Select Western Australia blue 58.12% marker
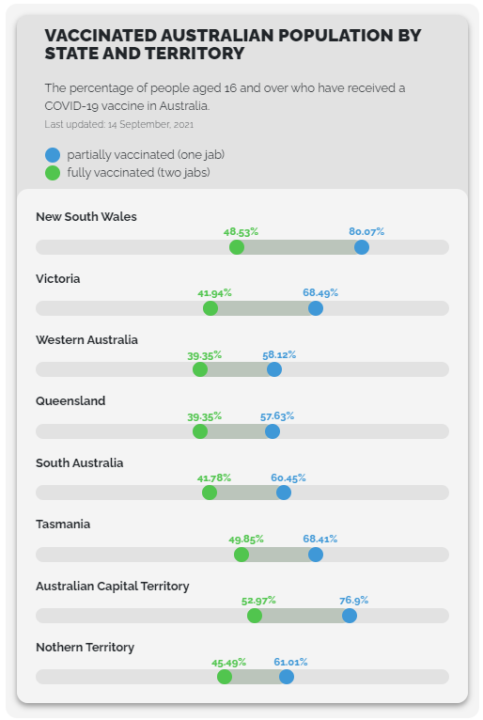The width and height of the screenshot is (483, 720). point(274,369)
